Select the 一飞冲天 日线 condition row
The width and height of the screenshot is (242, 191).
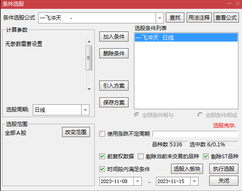coord(186,38)
